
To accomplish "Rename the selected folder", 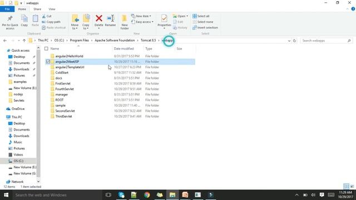I will (110, 21).
